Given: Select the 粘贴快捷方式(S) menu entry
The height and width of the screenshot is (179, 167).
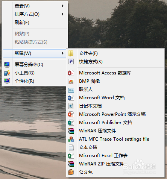Looking at the screenshot, I should click(35, 42).
